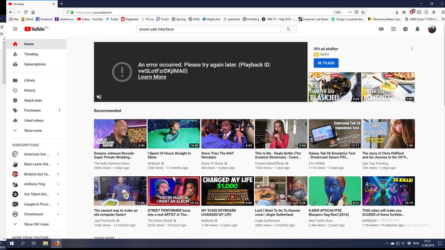Open the 24 Hours Straight In Slime thumbnail
Viewport: 445px width, 250px height.
pyautogui.click(x=174, y=134)
